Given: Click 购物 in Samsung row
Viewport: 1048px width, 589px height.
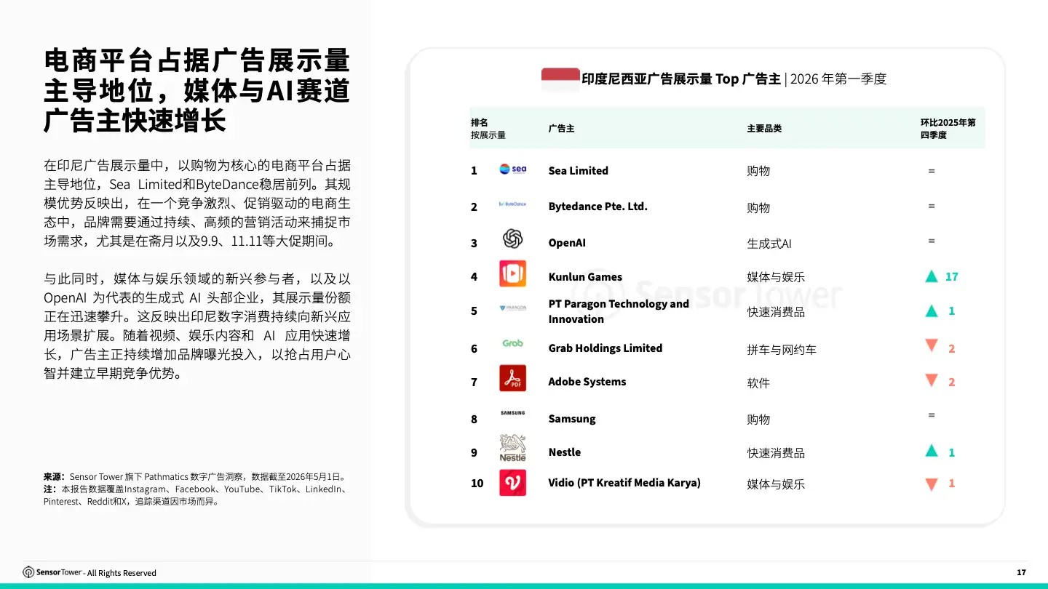Looking at the screenshot, I should pos(758,420).
